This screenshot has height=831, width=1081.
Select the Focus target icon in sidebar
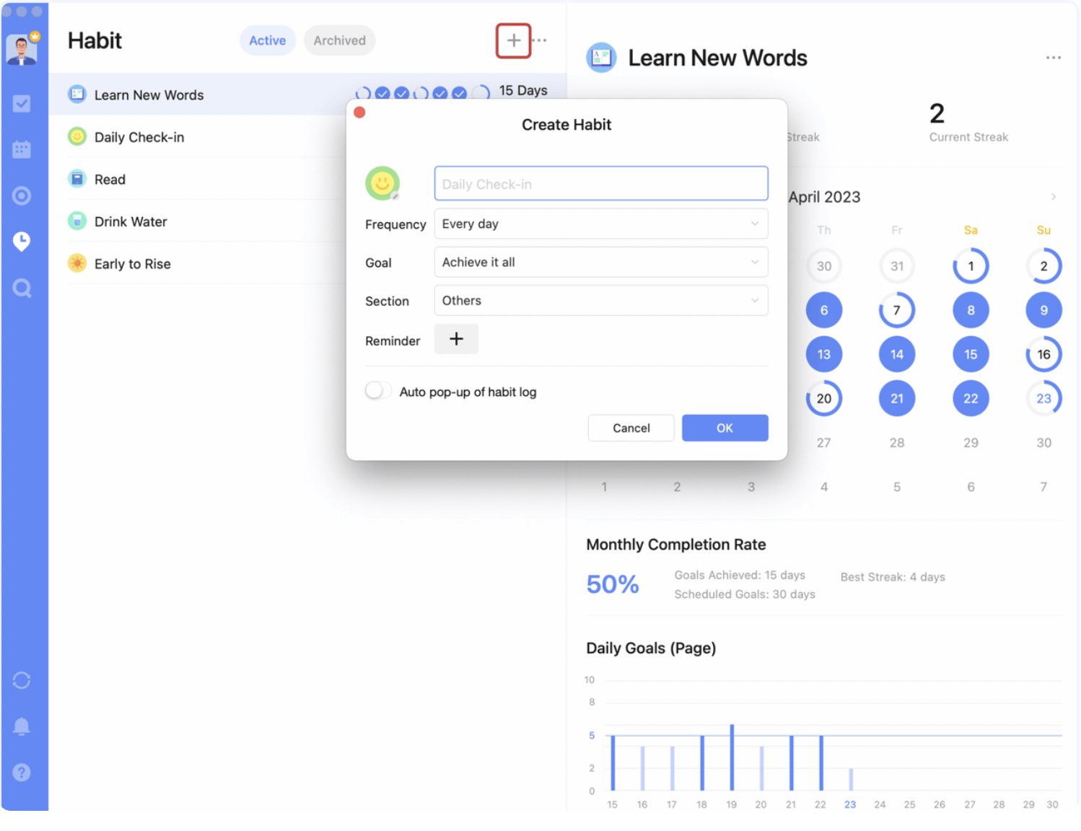22,195
